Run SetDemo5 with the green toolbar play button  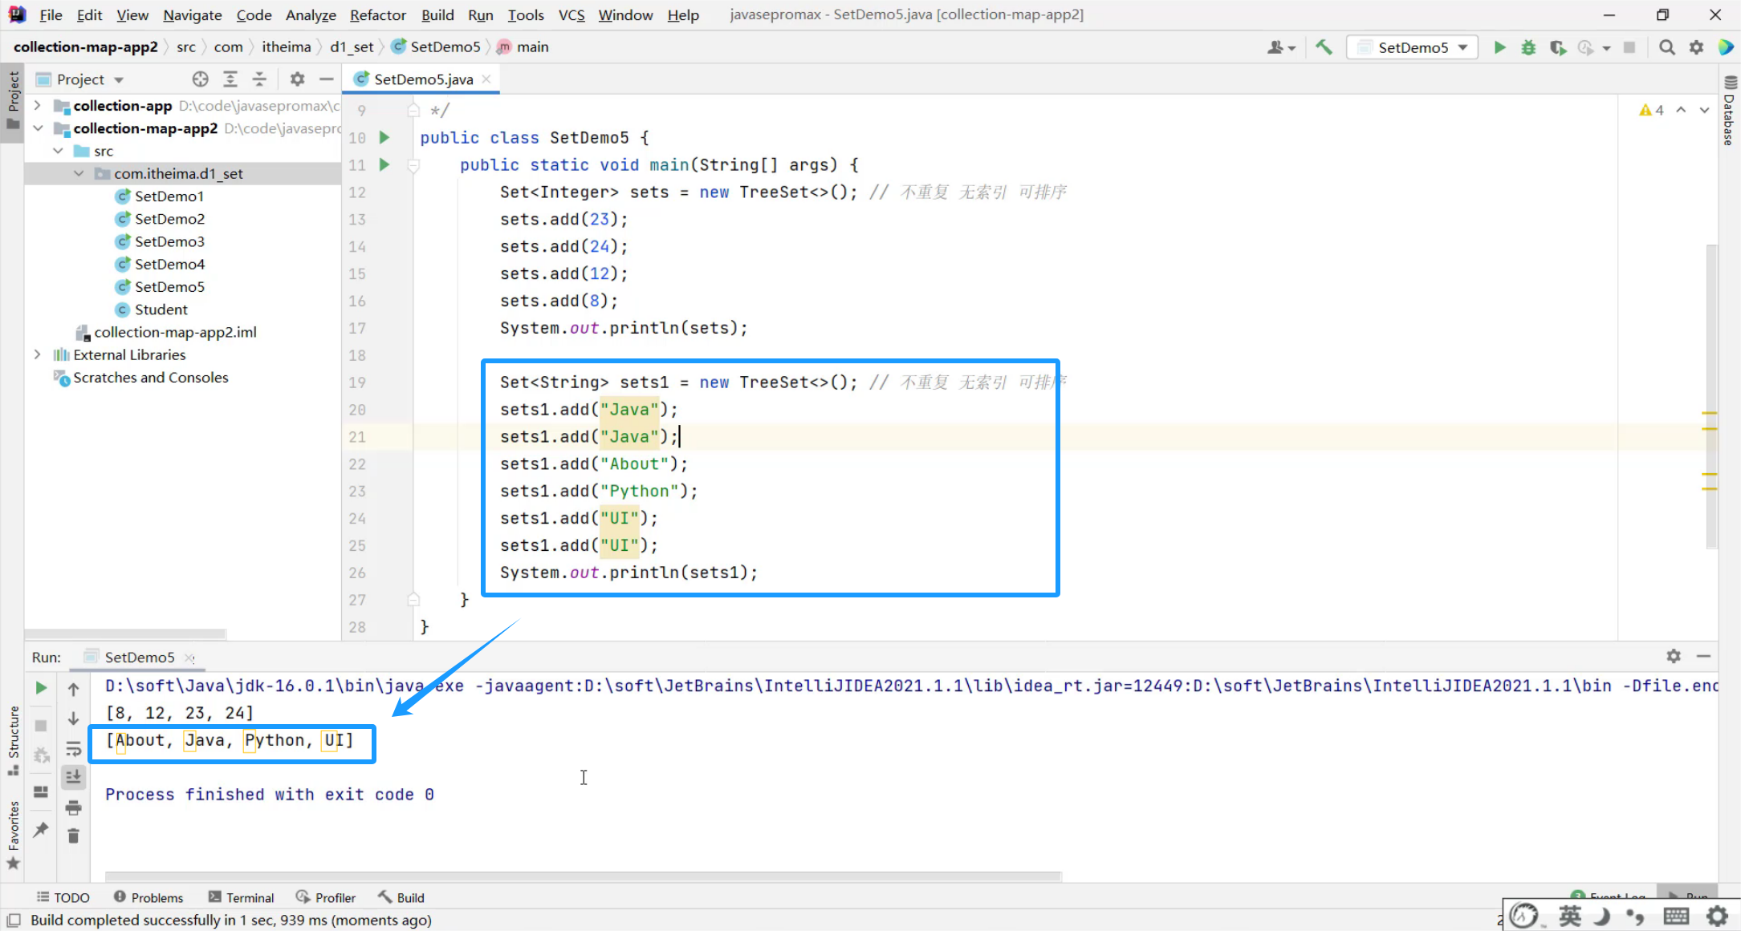tap(1499, 47)
